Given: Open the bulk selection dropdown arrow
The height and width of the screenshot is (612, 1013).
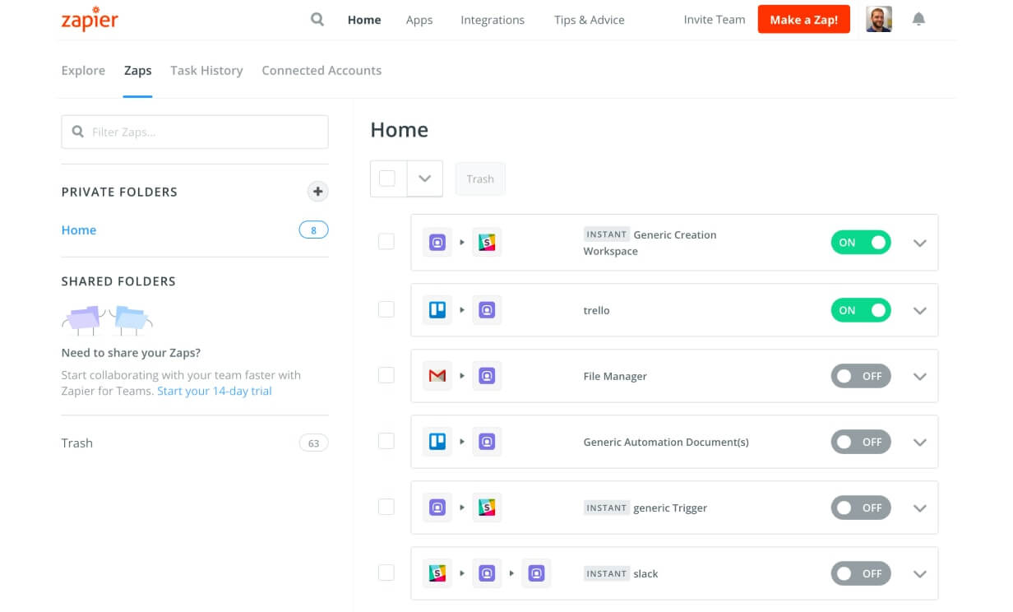Looking at the screenshot, I should (424, 178).
